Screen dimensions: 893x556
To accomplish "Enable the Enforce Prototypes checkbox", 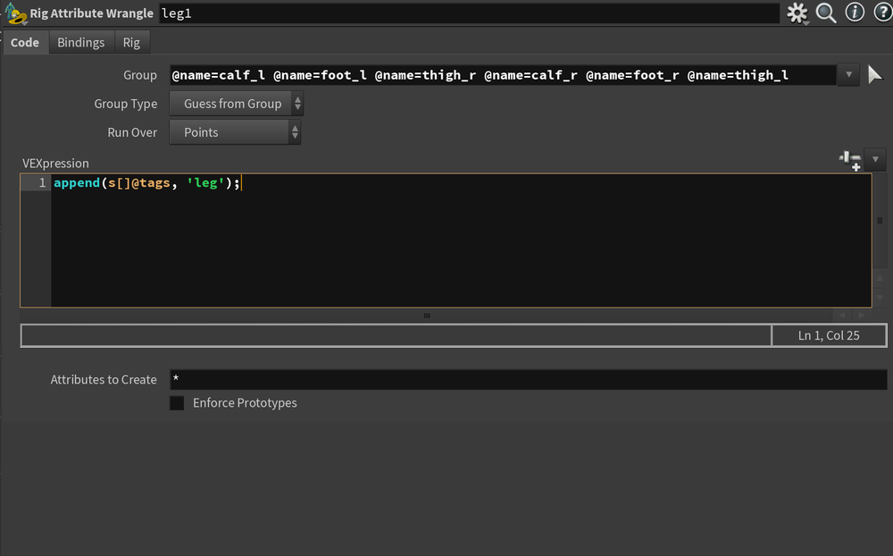I will tap(177, 403).
